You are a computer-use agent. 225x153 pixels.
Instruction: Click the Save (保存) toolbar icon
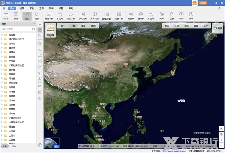tap(16, 16)
